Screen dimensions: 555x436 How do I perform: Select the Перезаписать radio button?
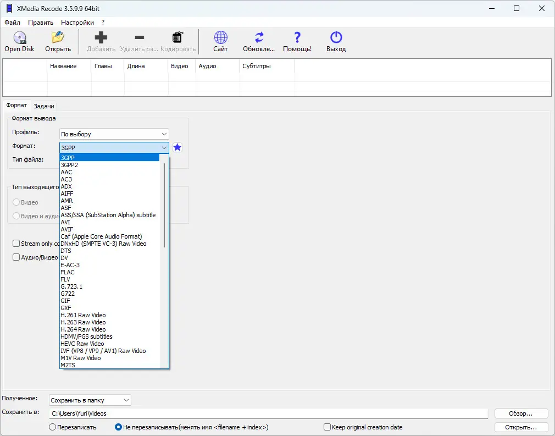click(52, 427)
